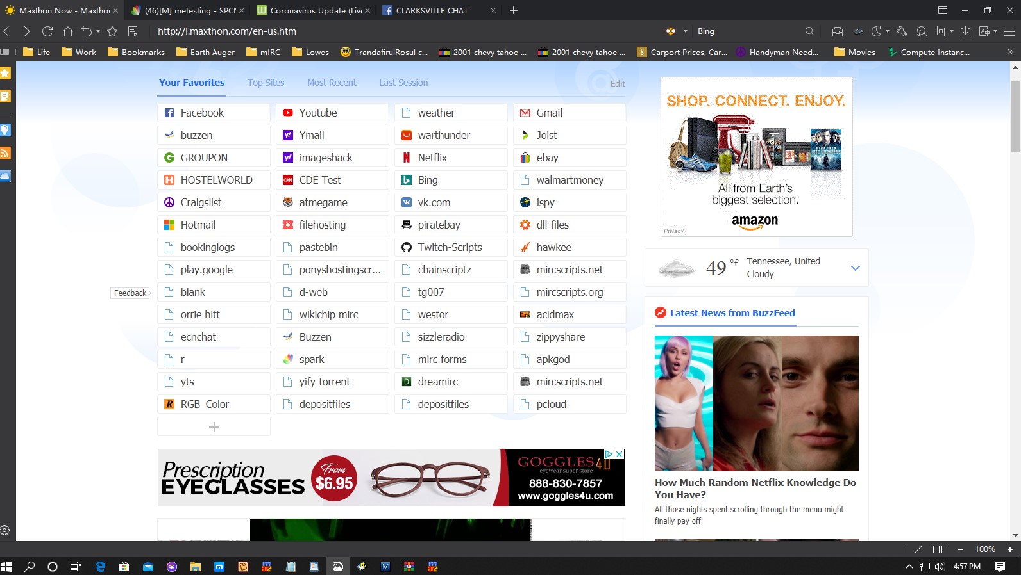Select the Top Sites tab
Screen dimensions: 1021x575
pyautogui.click(x=266, y=83)
